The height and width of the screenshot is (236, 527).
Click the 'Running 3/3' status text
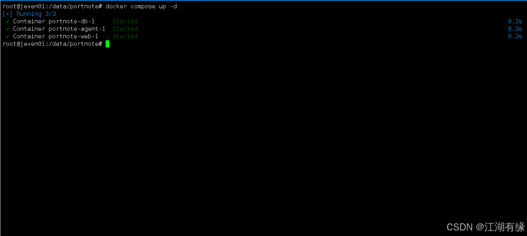[x=36, y=14]
